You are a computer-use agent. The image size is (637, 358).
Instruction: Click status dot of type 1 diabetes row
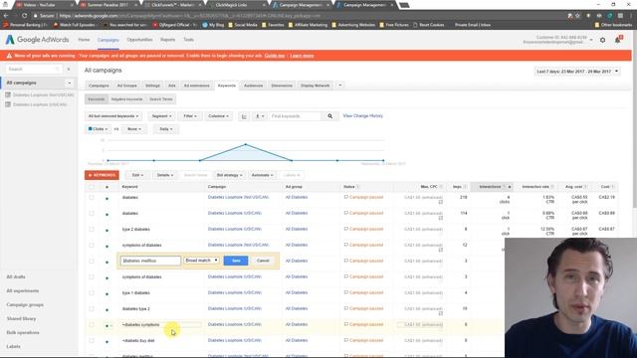[x=106, y=294]
